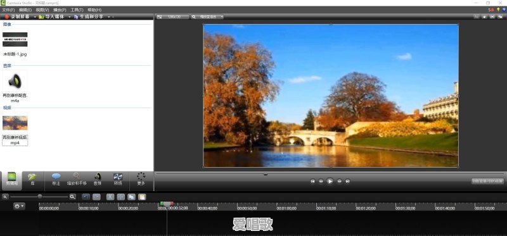Click the timeline zoom in magnifier icon
Screen dimensions: 507x236
73,197
